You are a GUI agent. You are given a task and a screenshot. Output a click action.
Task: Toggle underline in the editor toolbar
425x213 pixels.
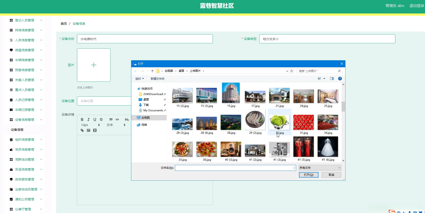95,119
